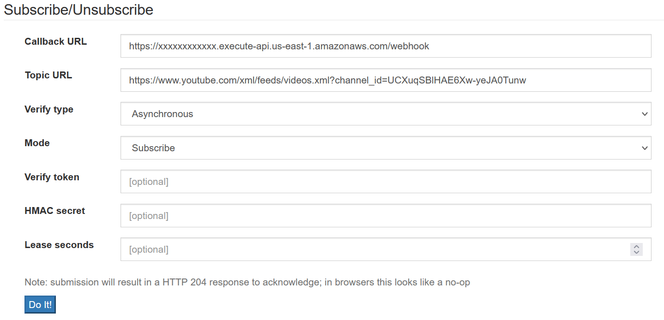
Task: Click the Do It! submit button
Action: (x=40, y=304)
